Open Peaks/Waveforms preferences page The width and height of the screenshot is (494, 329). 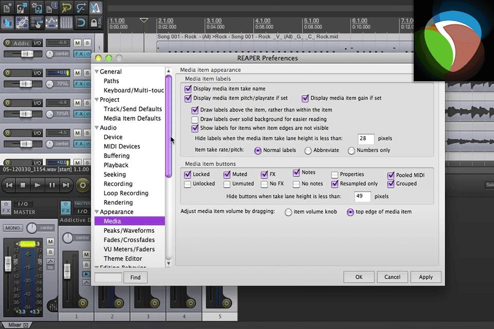click(129, 231)
